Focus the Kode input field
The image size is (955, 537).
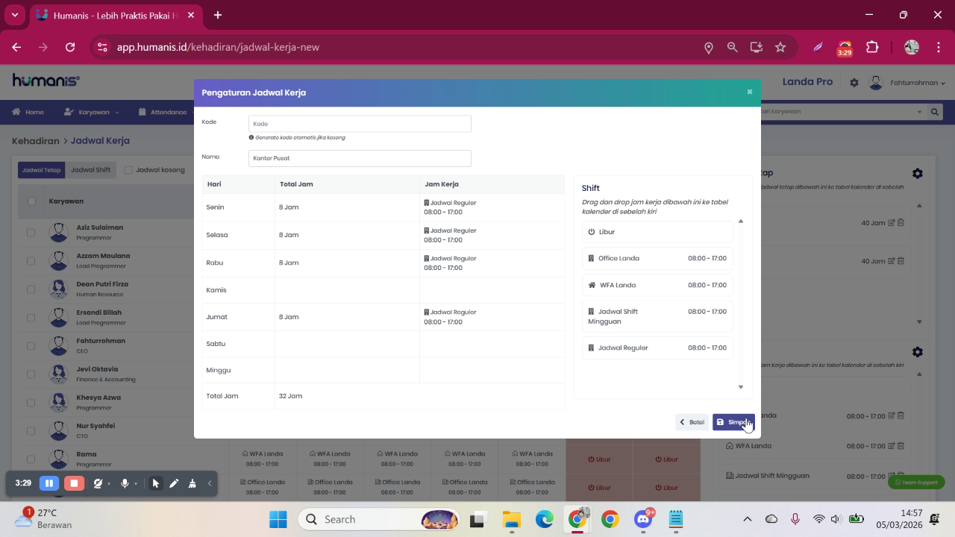(x=360, y=124)
